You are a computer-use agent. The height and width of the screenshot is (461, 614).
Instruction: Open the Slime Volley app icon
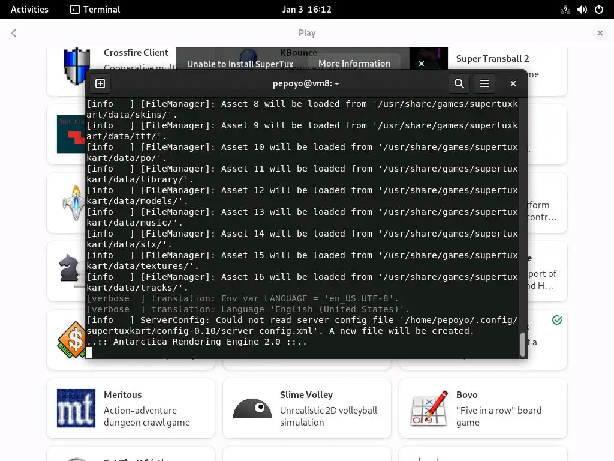tap(252, 408)
